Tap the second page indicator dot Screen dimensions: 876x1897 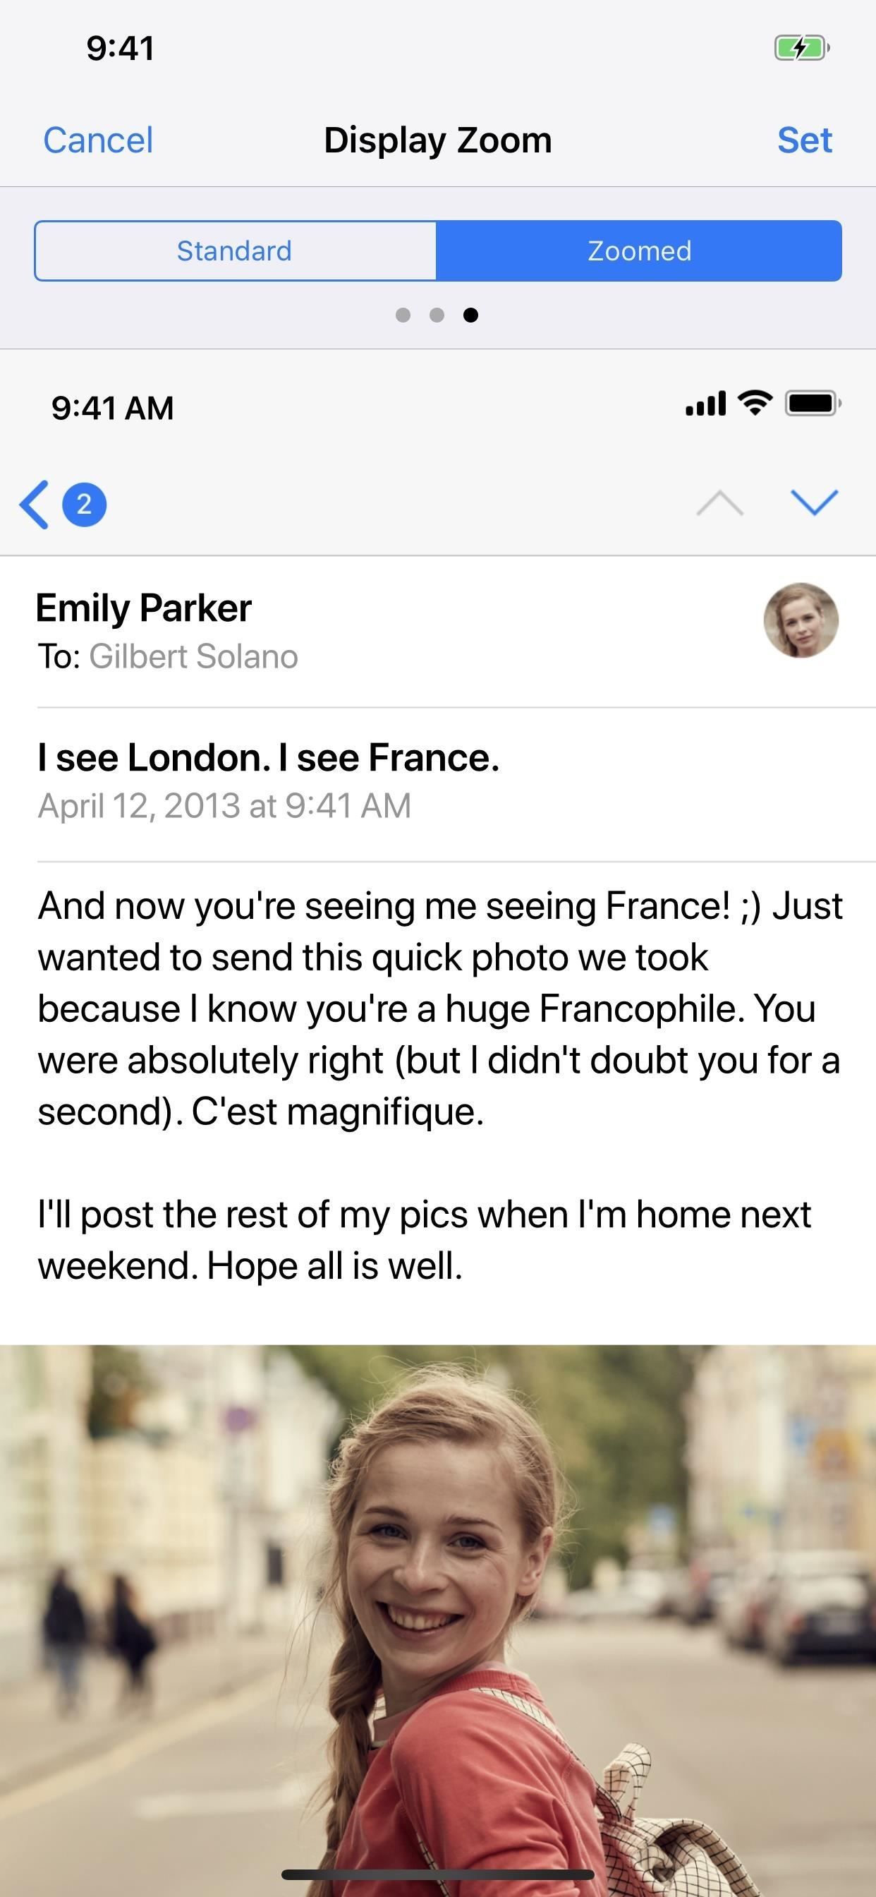437,315
